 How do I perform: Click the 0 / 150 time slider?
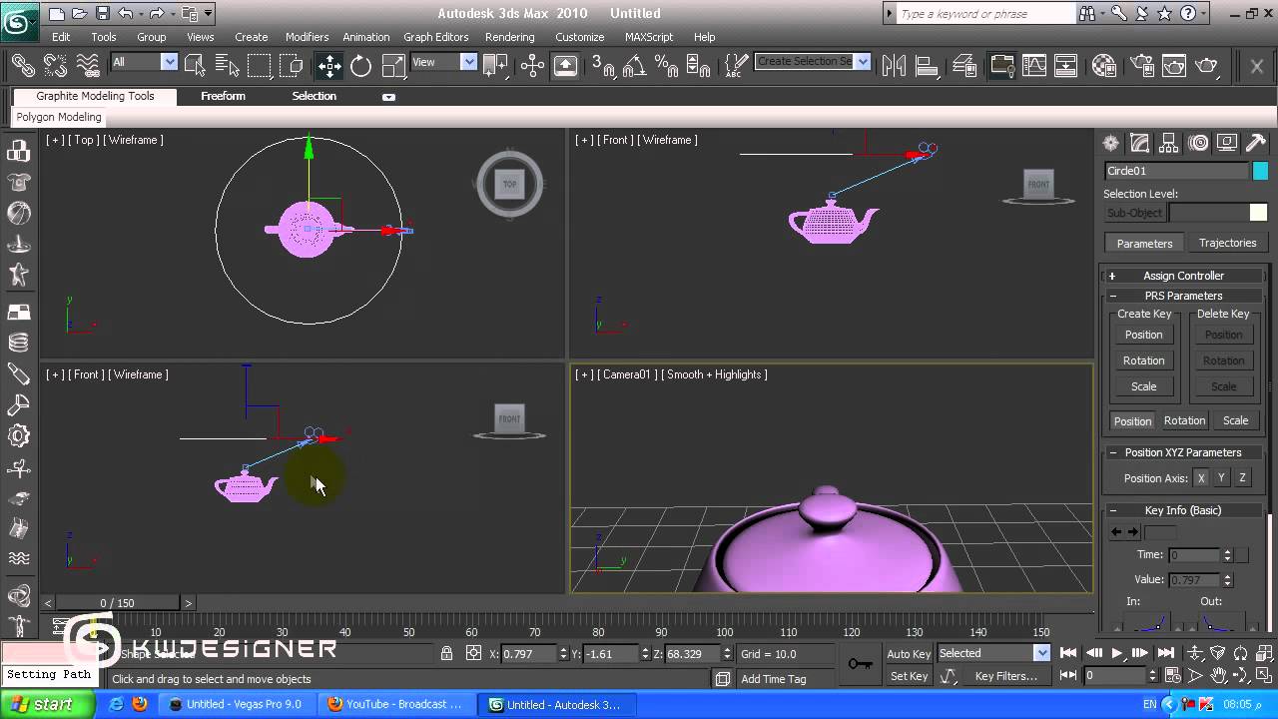tap(117, 603)
